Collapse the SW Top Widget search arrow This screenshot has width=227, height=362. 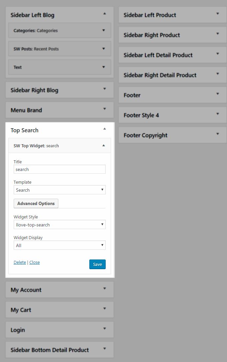[103, 146]
